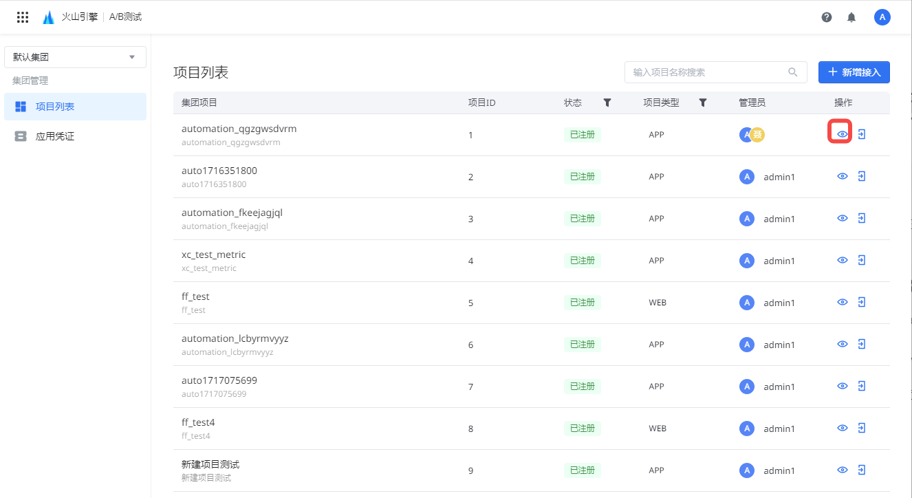Enter the automation_lcbyrmvyyz project via arrow icon
Viewport: 912px width, 498px height.
[862, 344]
